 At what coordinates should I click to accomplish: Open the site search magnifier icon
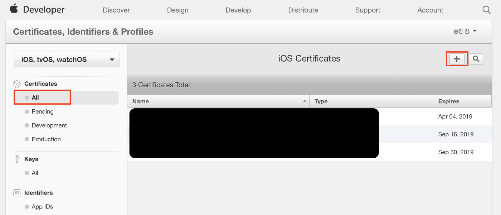tap(486, 10)
